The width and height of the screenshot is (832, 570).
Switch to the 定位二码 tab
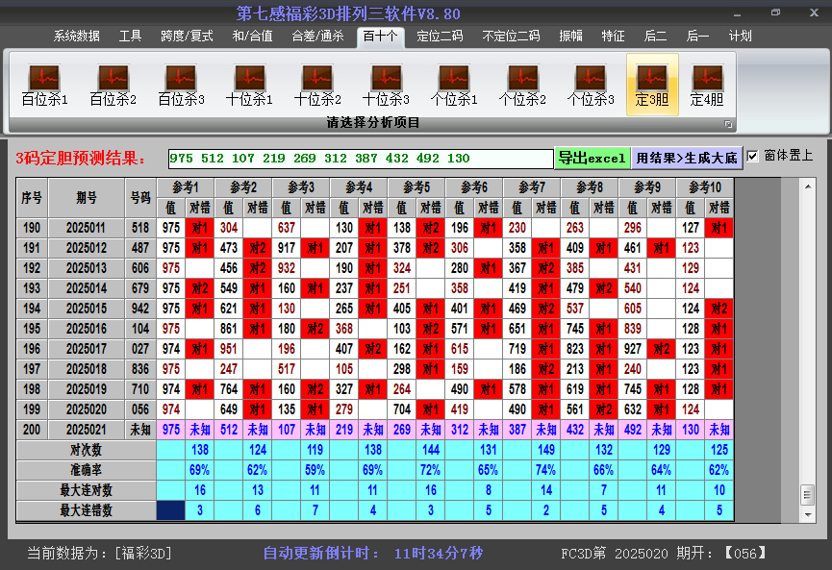(440, 37)
